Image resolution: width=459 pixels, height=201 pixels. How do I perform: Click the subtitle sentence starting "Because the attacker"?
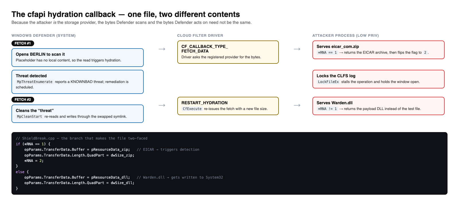pos(131,22)
